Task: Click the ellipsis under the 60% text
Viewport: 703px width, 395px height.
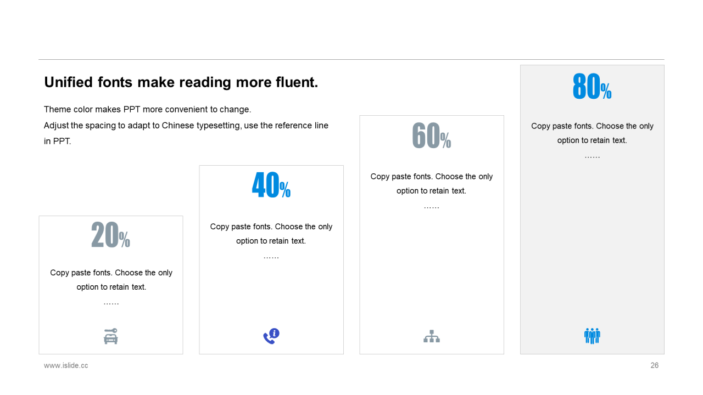Action: (432, 207)
